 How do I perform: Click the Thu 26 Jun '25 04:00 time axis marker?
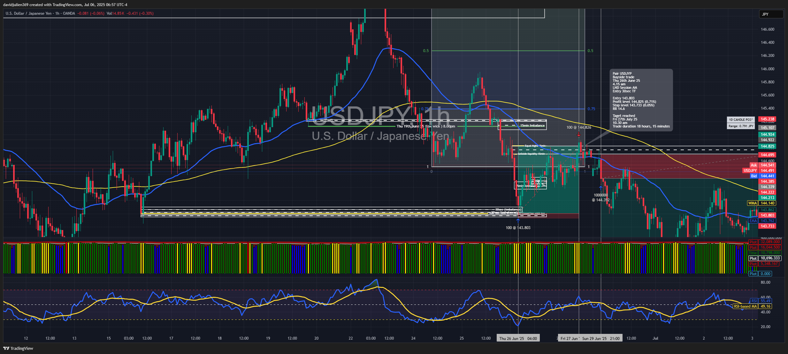point(518,338)
